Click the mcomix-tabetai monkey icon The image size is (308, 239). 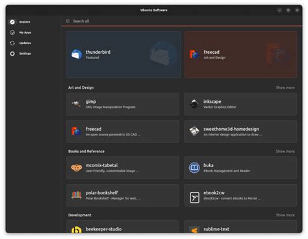click(77, 168)
